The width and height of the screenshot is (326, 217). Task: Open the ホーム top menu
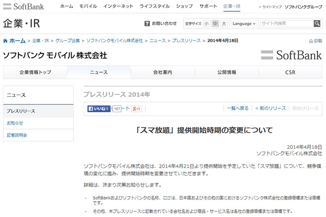point(67,6)
